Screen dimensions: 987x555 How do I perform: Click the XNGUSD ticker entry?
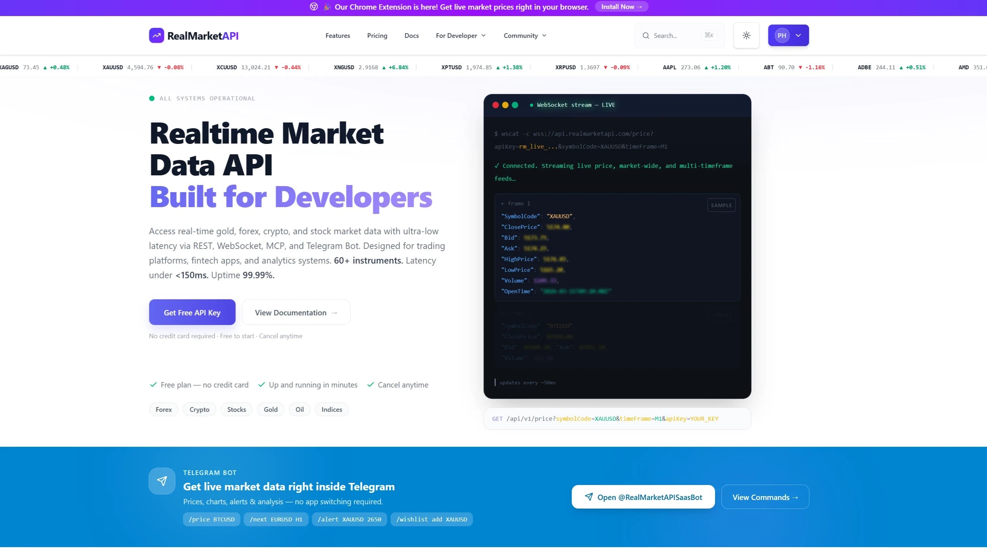point(371,67)
